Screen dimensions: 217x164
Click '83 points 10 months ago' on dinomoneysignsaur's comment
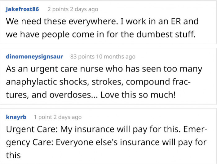[103, 57]
